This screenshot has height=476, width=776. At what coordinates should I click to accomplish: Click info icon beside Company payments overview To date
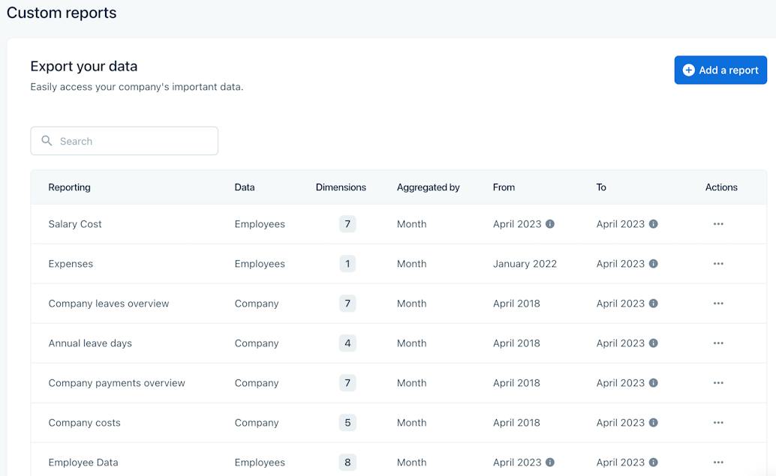[653, 382]
